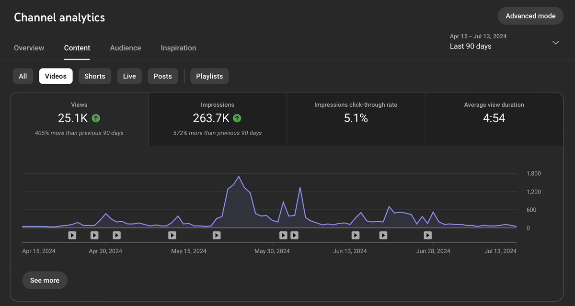
Task: Click the Advanced mode button
Action: click(530, 16)
